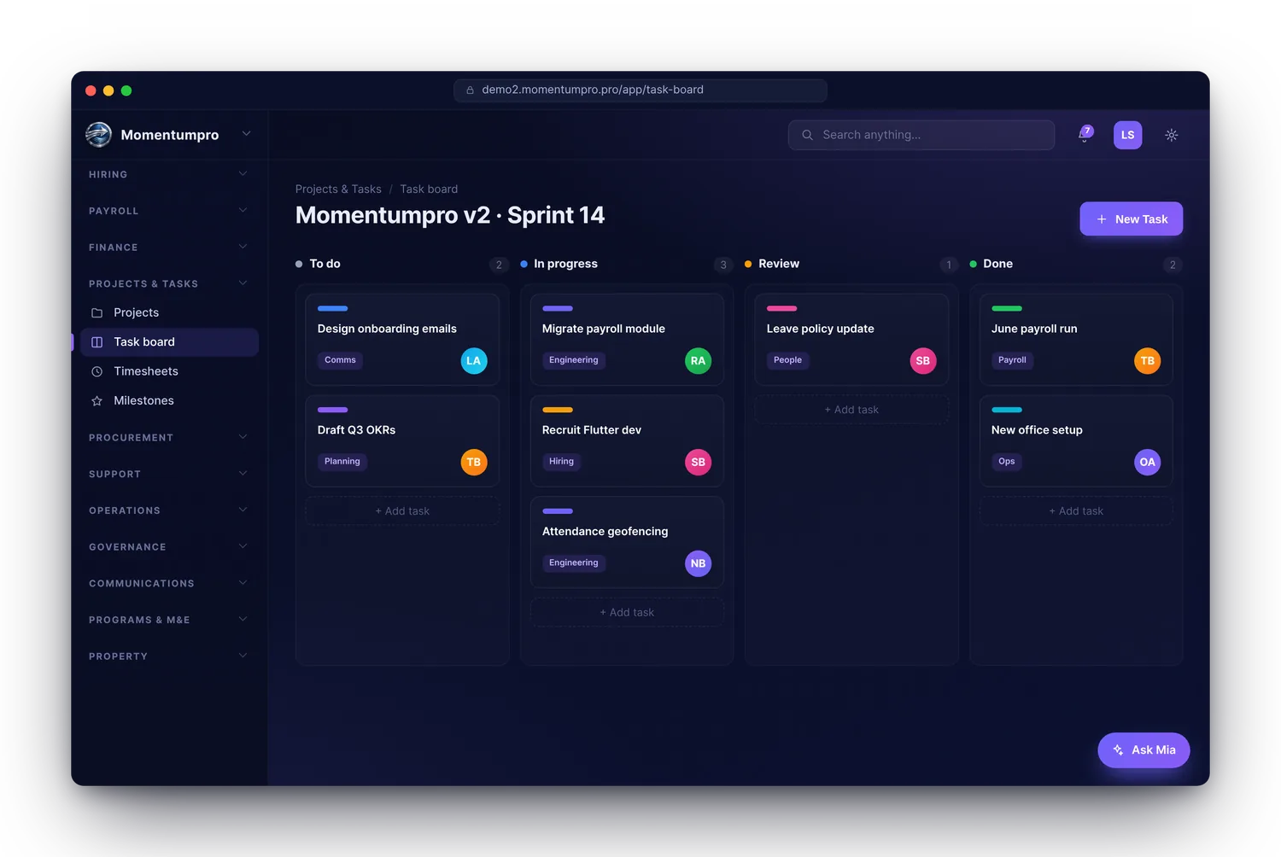Image resolution: width=1281 pixels, height=857 pixels.
Task: Click the RA avatar on Migrate payroll module
Action: coord(699,361)
